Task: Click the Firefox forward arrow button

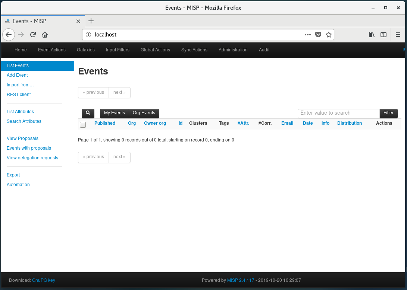Action: pos(21,35)
